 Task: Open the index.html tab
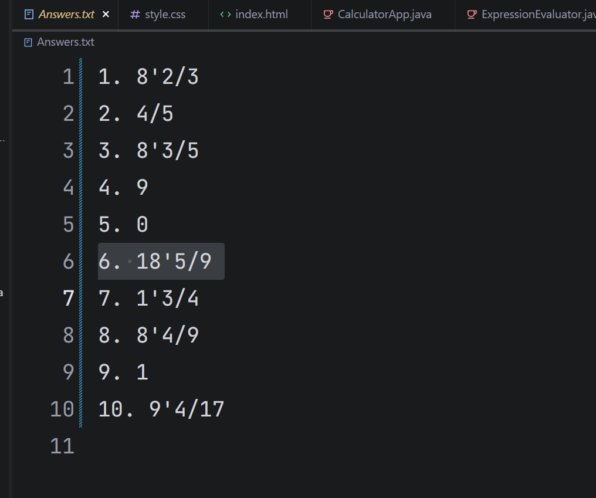coord(260,15)
